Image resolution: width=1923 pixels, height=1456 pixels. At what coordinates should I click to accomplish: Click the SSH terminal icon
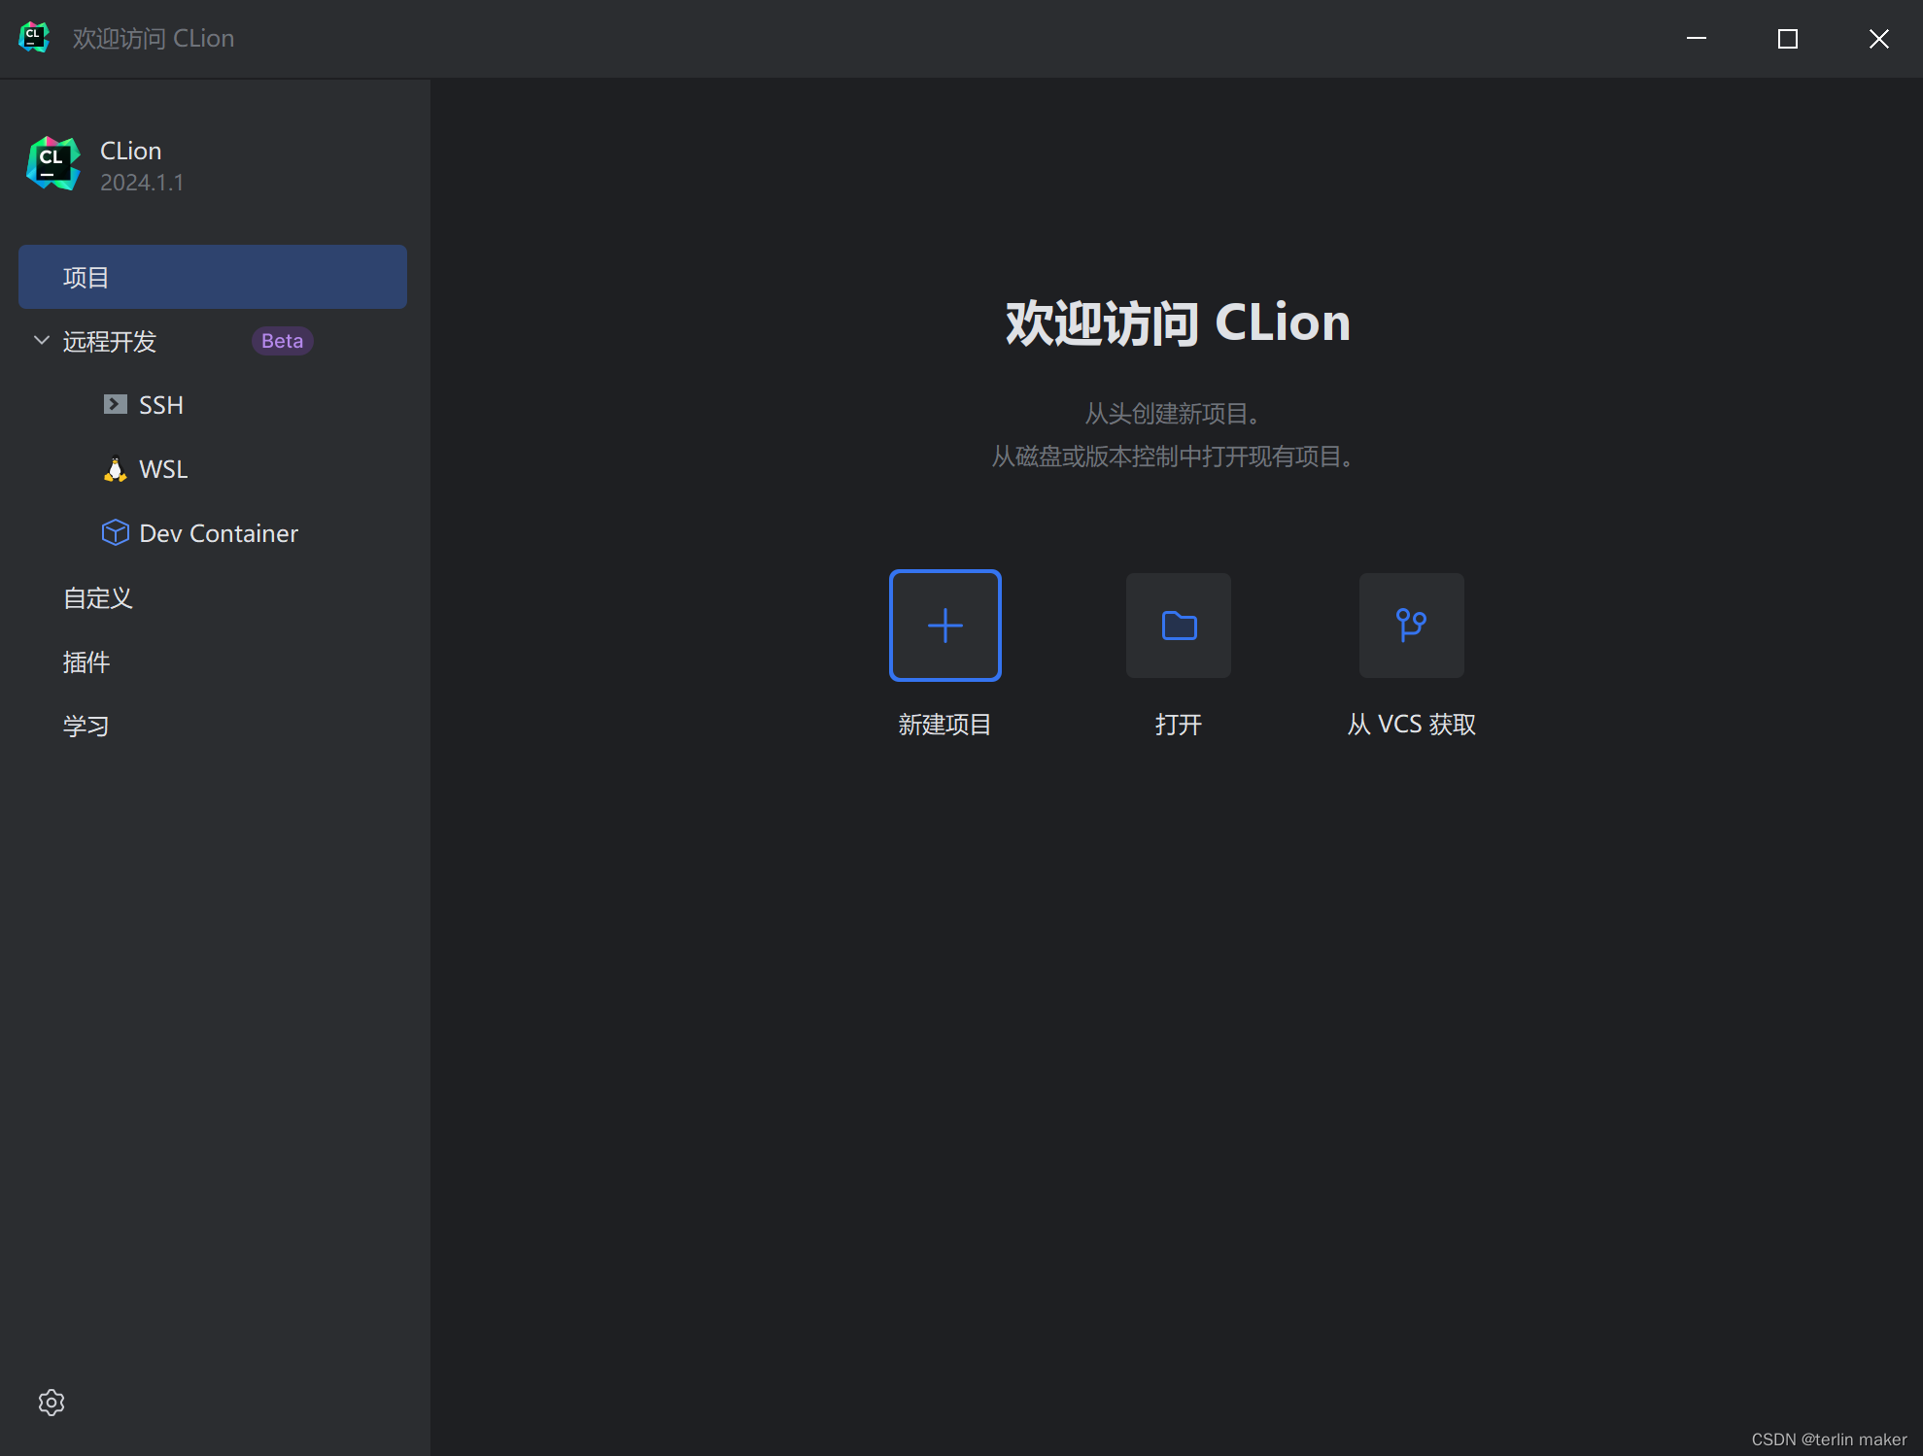click(x=116, y=404)
